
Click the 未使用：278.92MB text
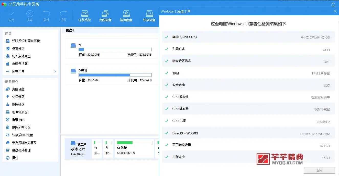140,55
